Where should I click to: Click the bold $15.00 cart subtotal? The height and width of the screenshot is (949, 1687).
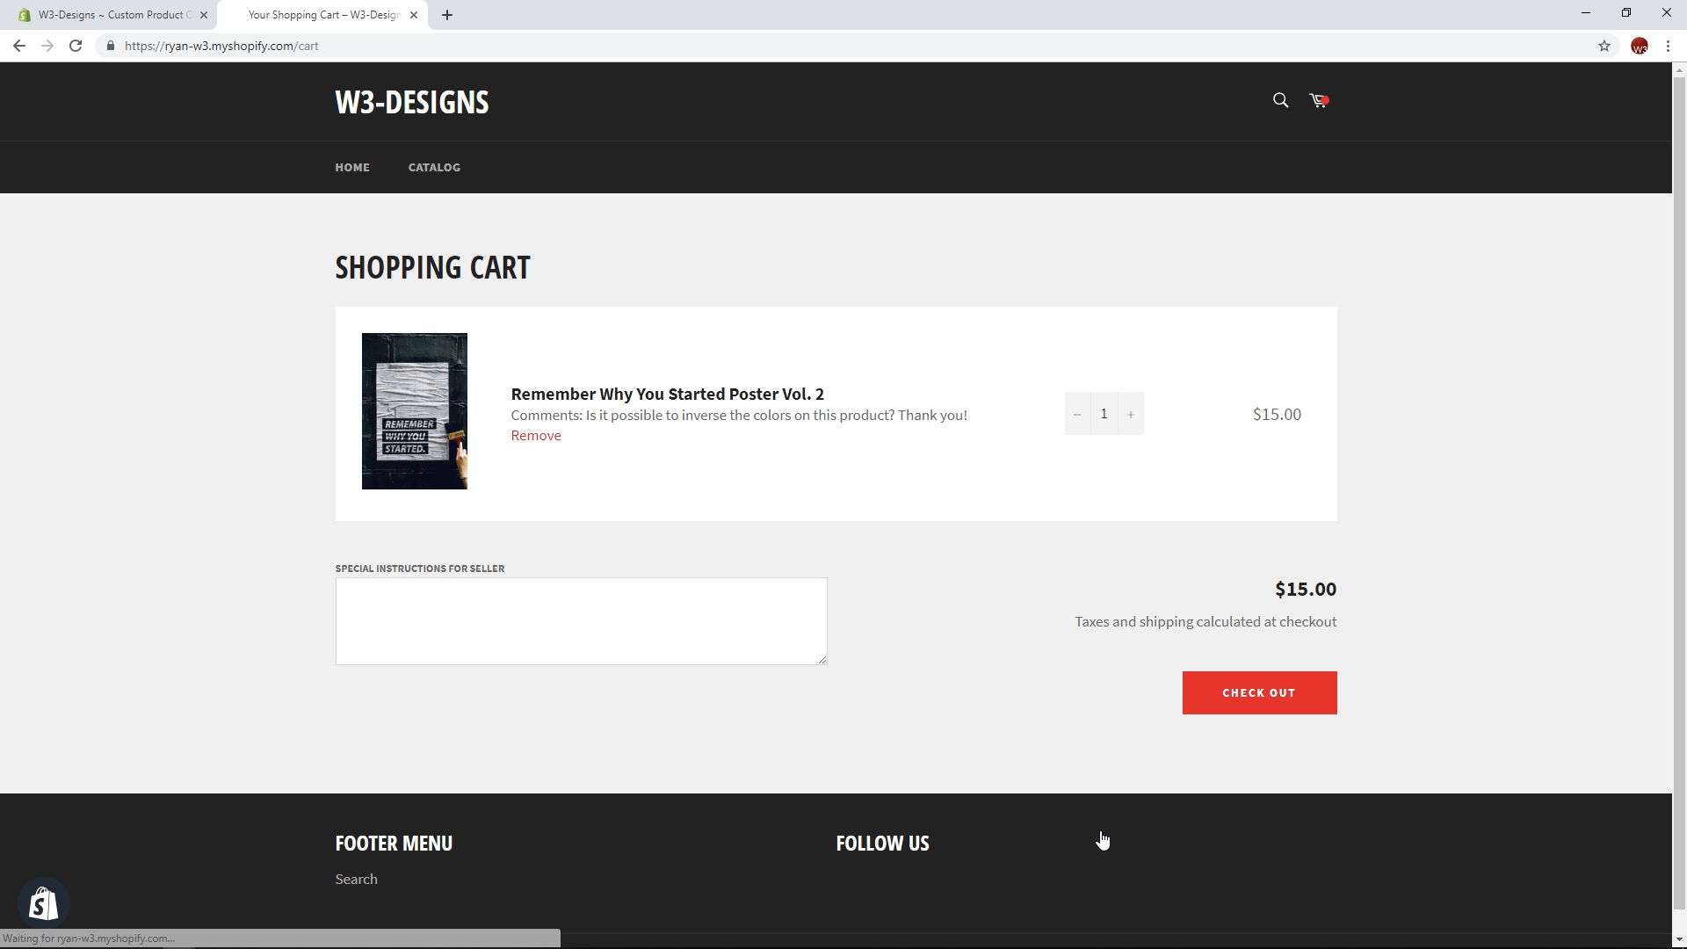[x=1306, y=590]
